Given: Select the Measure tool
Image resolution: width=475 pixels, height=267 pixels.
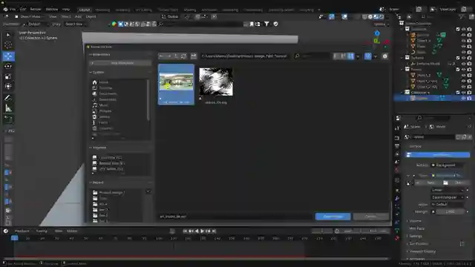Looking at the screenshot, I should coord(8,108).
